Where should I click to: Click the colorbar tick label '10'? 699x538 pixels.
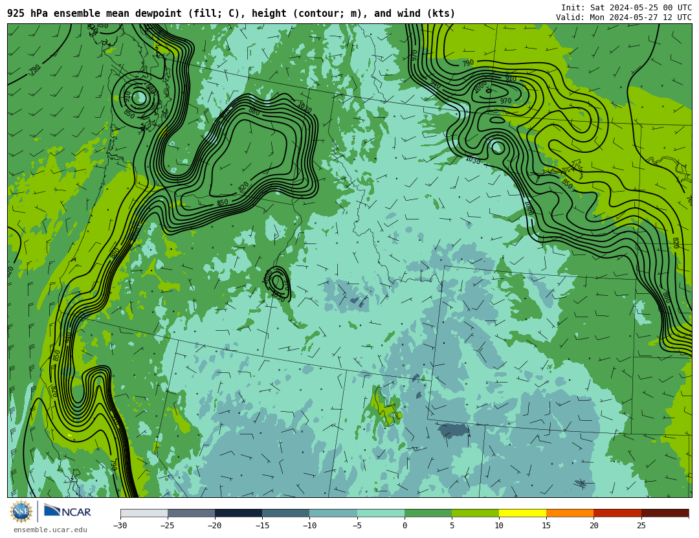tap(499, 526)
